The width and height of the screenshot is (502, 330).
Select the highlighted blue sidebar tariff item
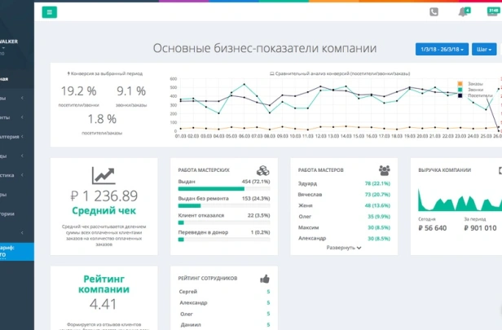[x=16, y=252]
